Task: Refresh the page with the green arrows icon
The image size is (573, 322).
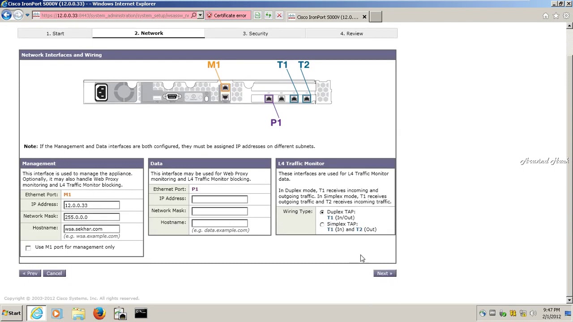Action: (x=268, y=16)
